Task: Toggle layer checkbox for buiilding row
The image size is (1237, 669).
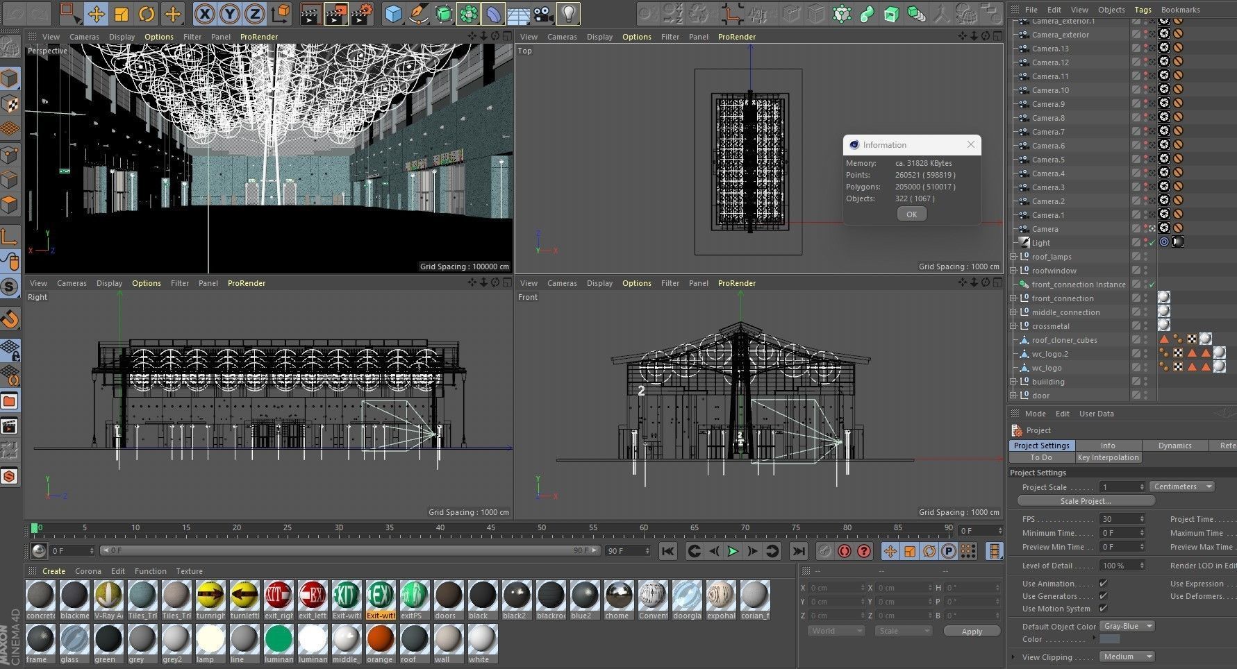Action: (x=1136, y=382)
